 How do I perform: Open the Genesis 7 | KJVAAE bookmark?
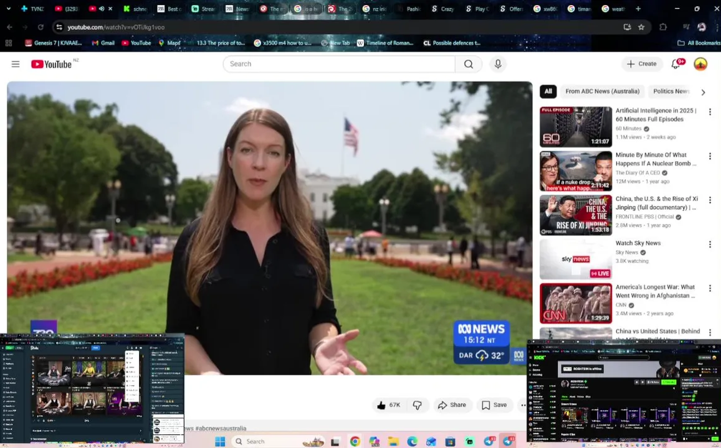tap(54, 43)
